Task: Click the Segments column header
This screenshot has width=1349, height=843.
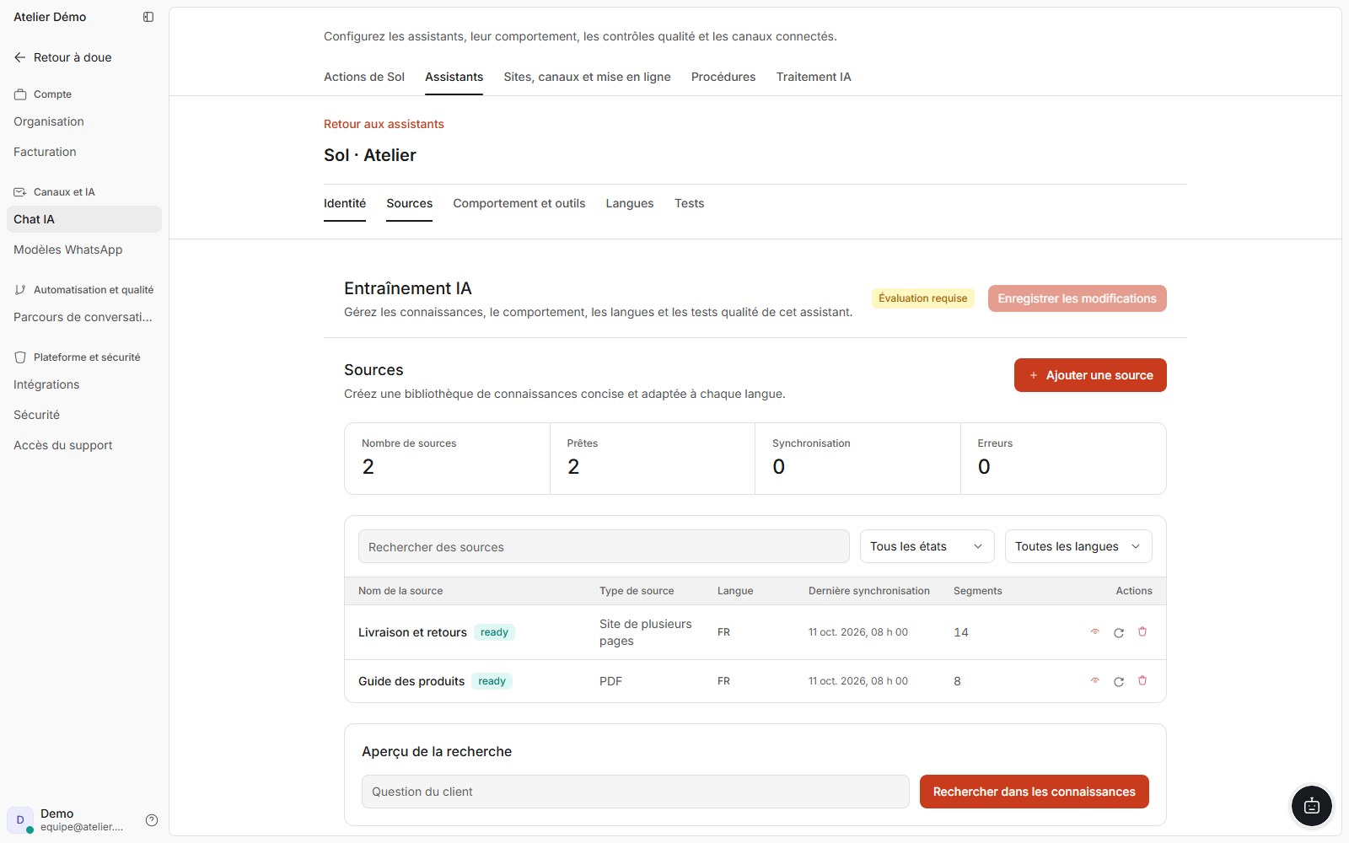Action: [x=978, y=591]
